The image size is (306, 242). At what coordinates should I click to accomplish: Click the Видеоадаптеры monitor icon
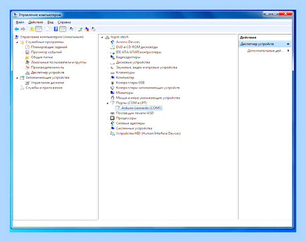(x=113, y=57)
